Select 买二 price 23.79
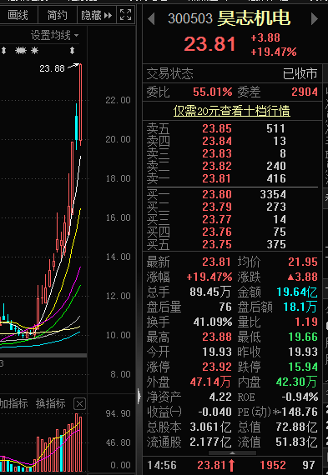 tap(217, 207)
